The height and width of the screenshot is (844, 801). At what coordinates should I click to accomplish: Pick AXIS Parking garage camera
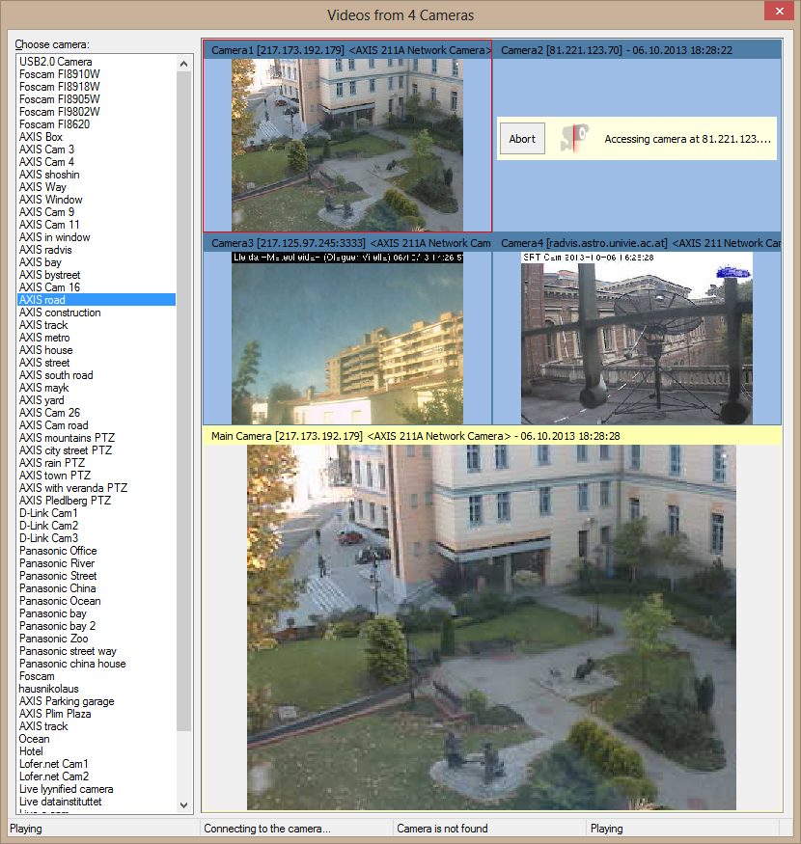coord(67,701)
